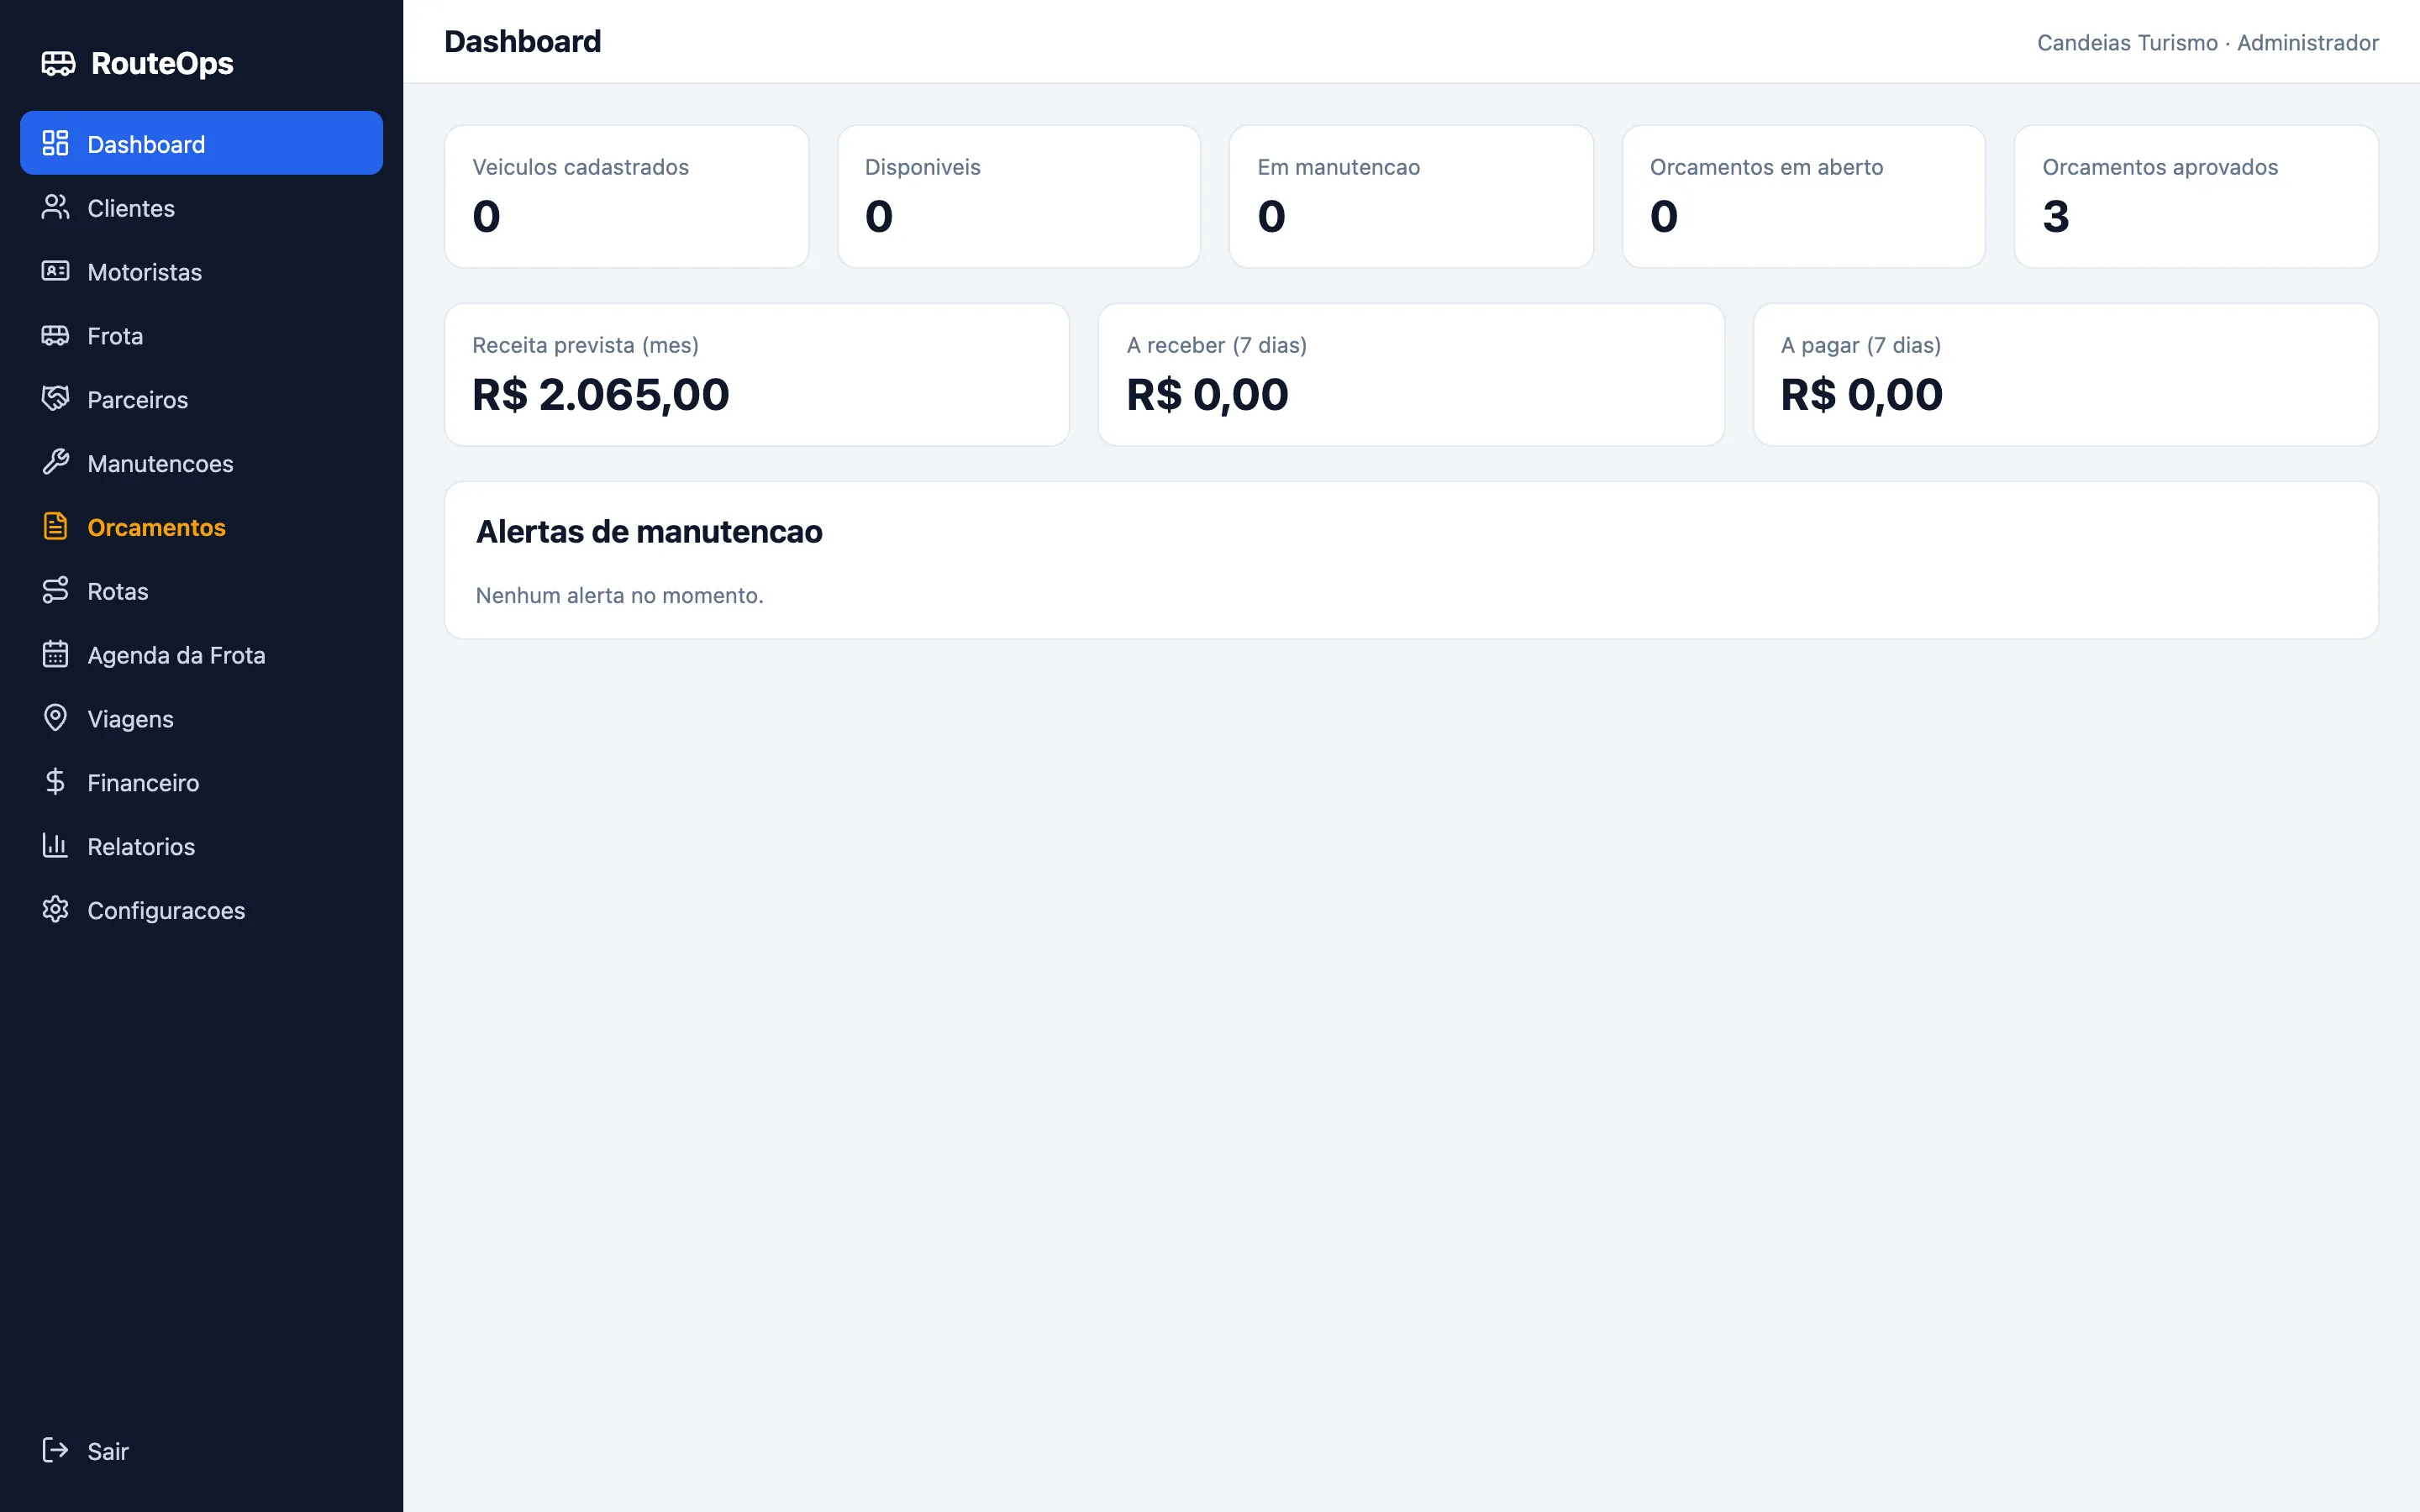This screenshot has height=1512, width=2420.
Task: Click the Veiculos cadastrados card
Action: pos(626,196)
